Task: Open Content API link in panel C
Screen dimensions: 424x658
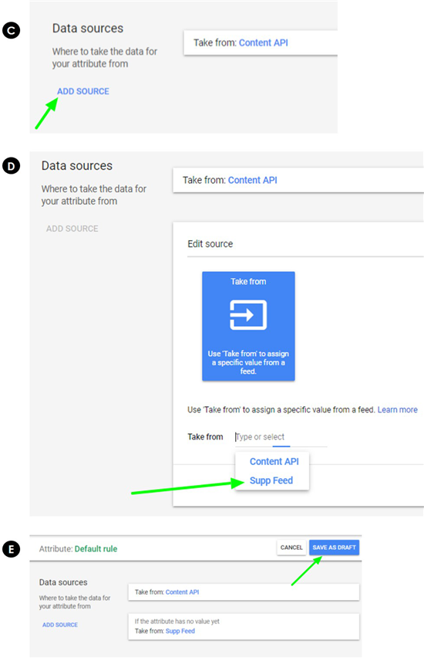Action: click(264, 42)
